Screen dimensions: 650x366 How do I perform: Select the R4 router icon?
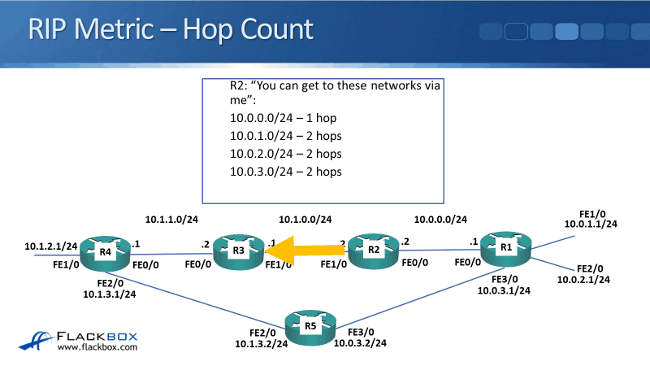tap(105, 252)
